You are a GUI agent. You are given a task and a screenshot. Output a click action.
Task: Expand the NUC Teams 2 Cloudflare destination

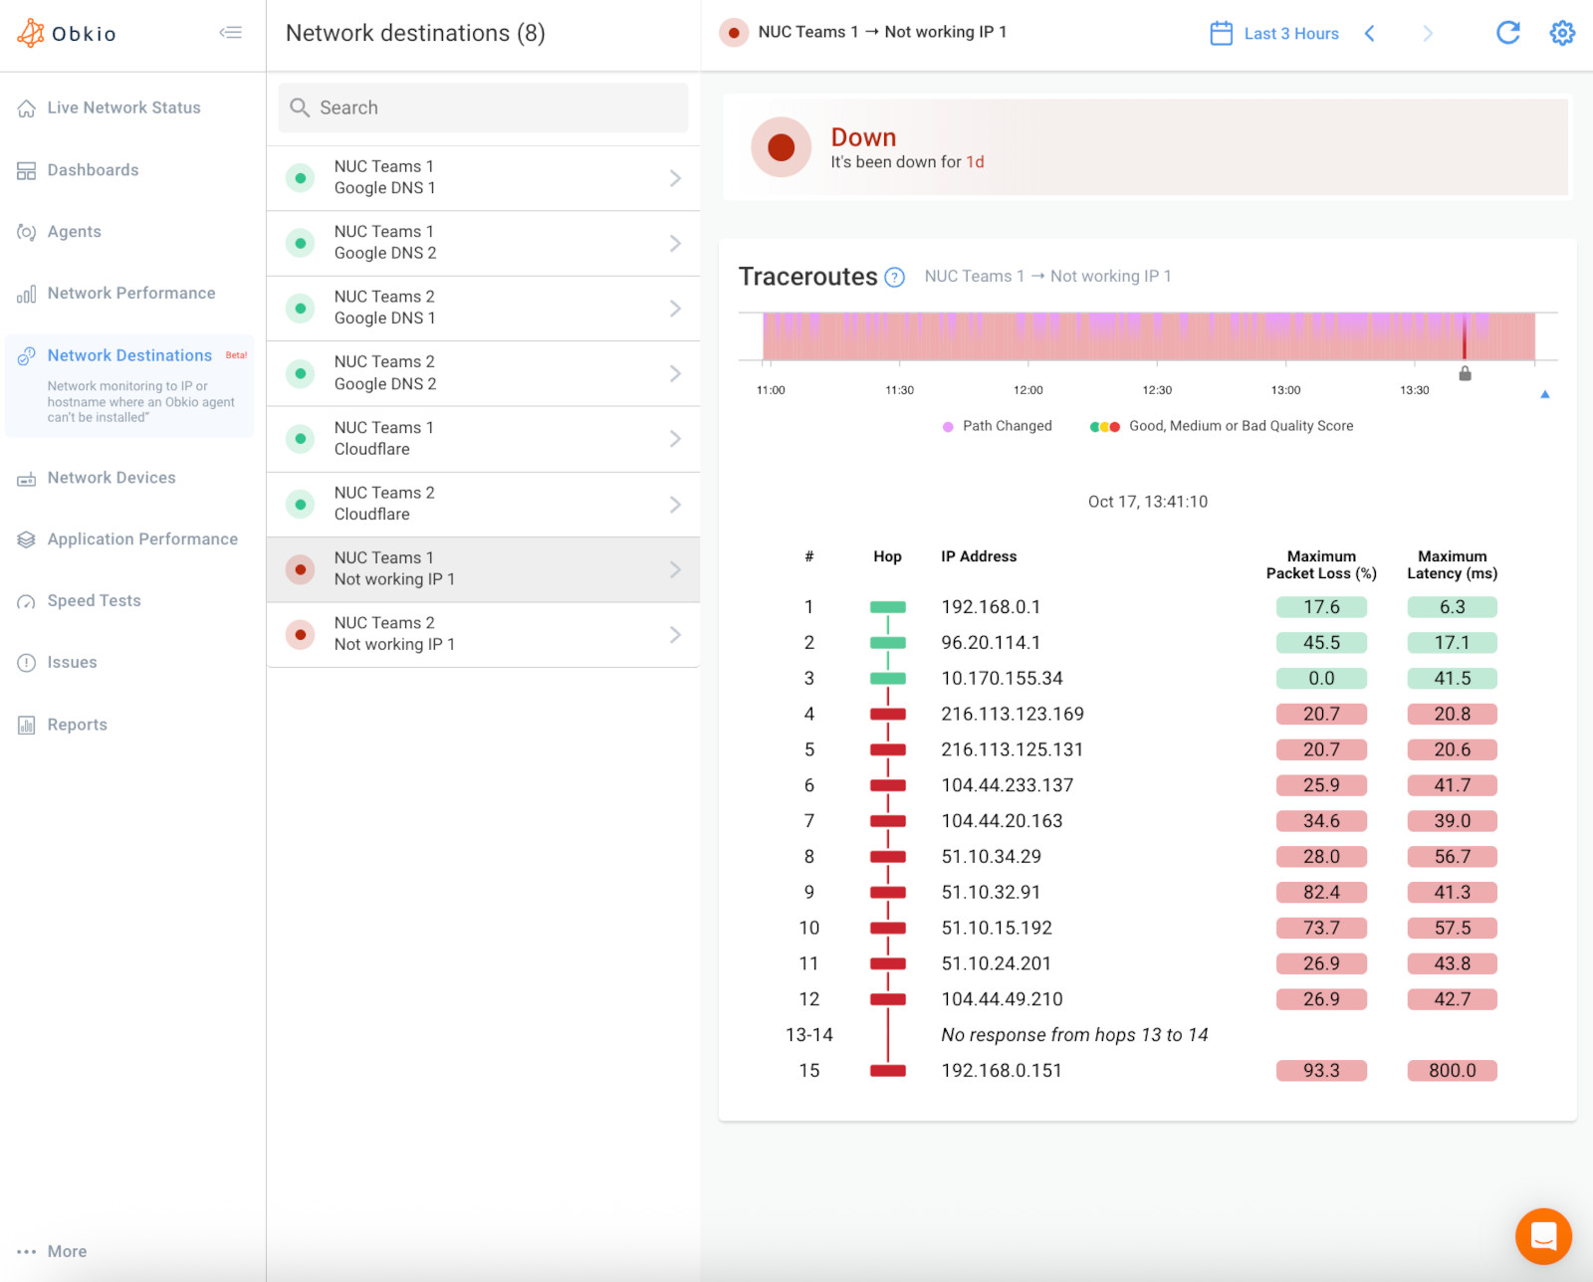[x=676, y=504]
